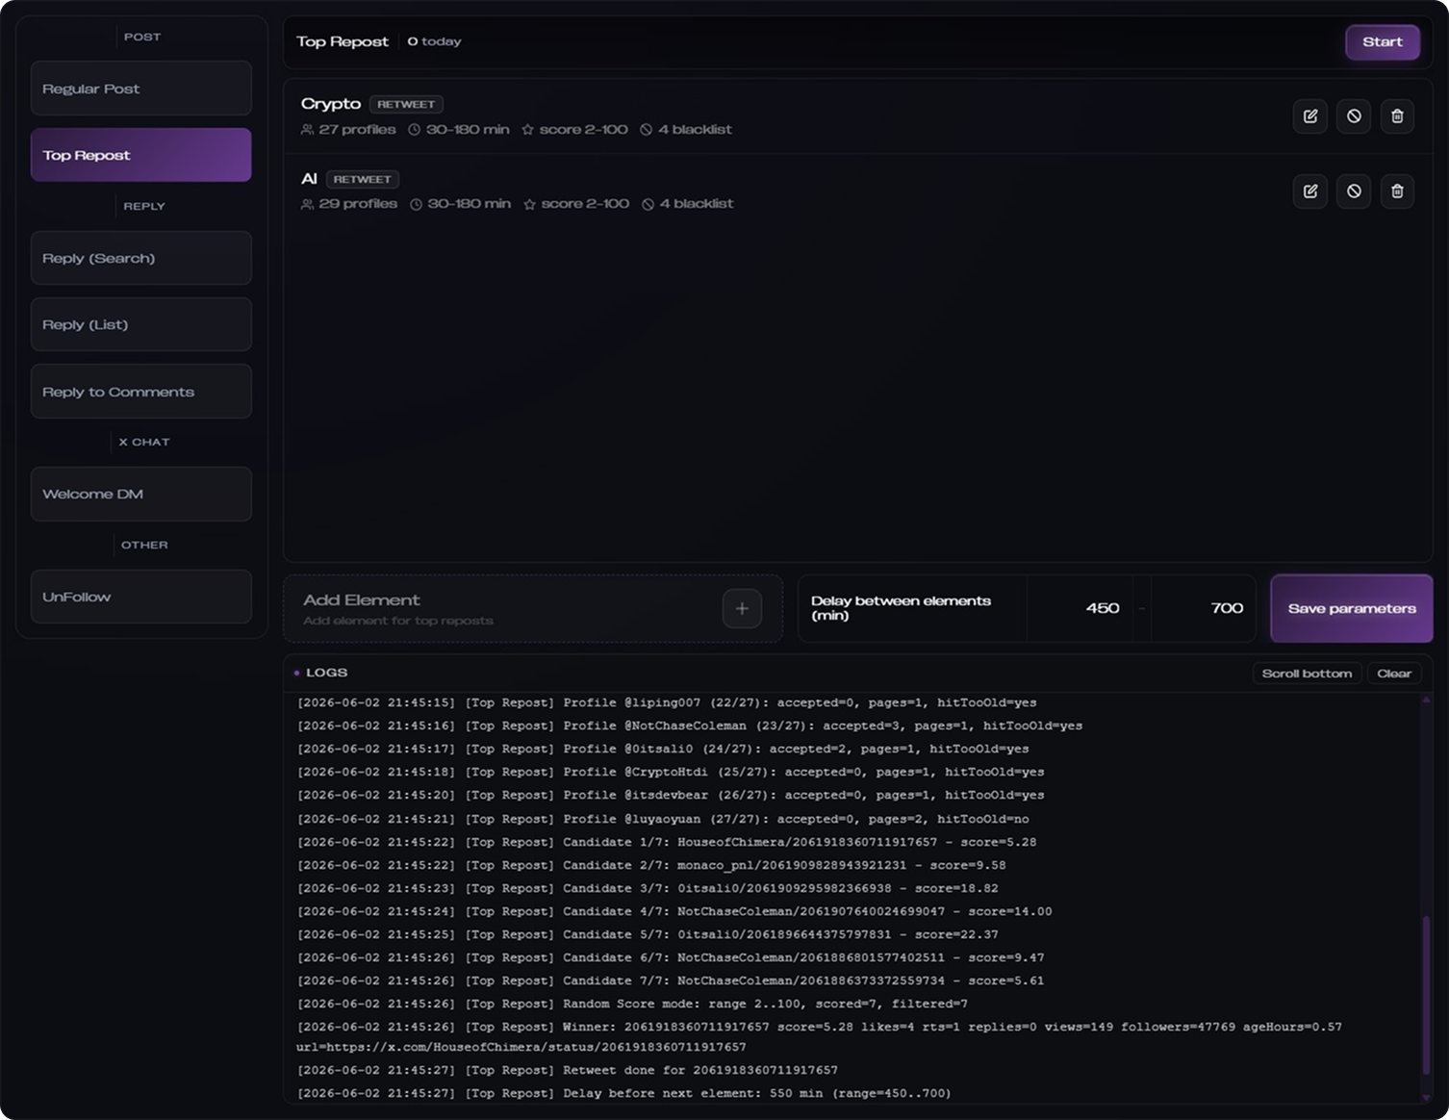Click the logs panel scrollbar
The width and height of the screenshot is (1449, 1120).
[1426, 996]
